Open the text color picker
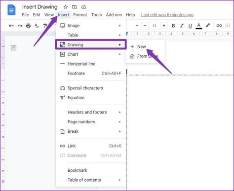The height and width of the screenshot is (191, 234). (199, 26)
